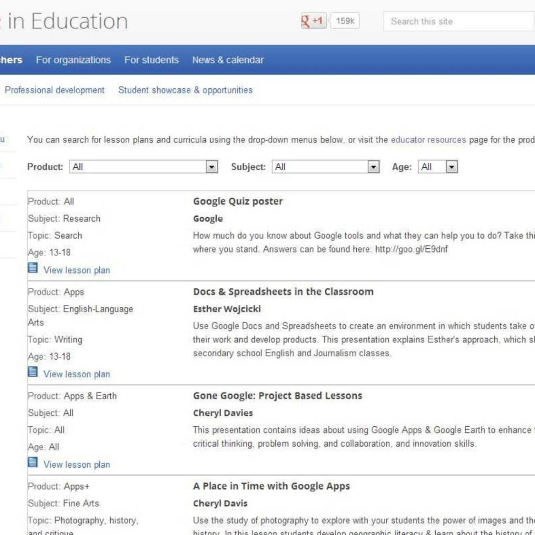
Task: View lesson plan for Google Quiz poster
Action: pyautogui.click(x=77, y=270)
